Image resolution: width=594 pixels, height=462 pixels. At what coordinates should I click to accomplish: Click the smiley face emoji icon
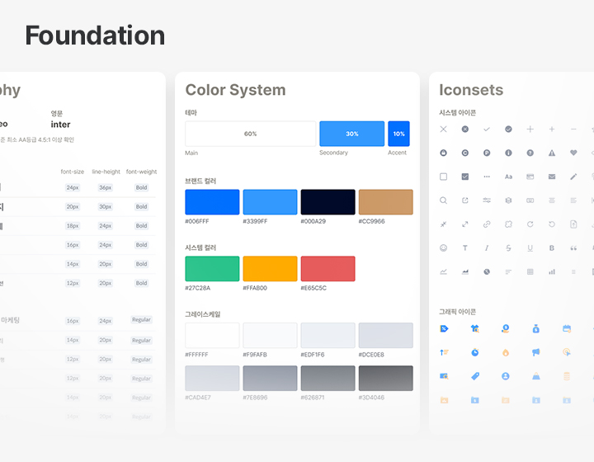coord(444,247)
